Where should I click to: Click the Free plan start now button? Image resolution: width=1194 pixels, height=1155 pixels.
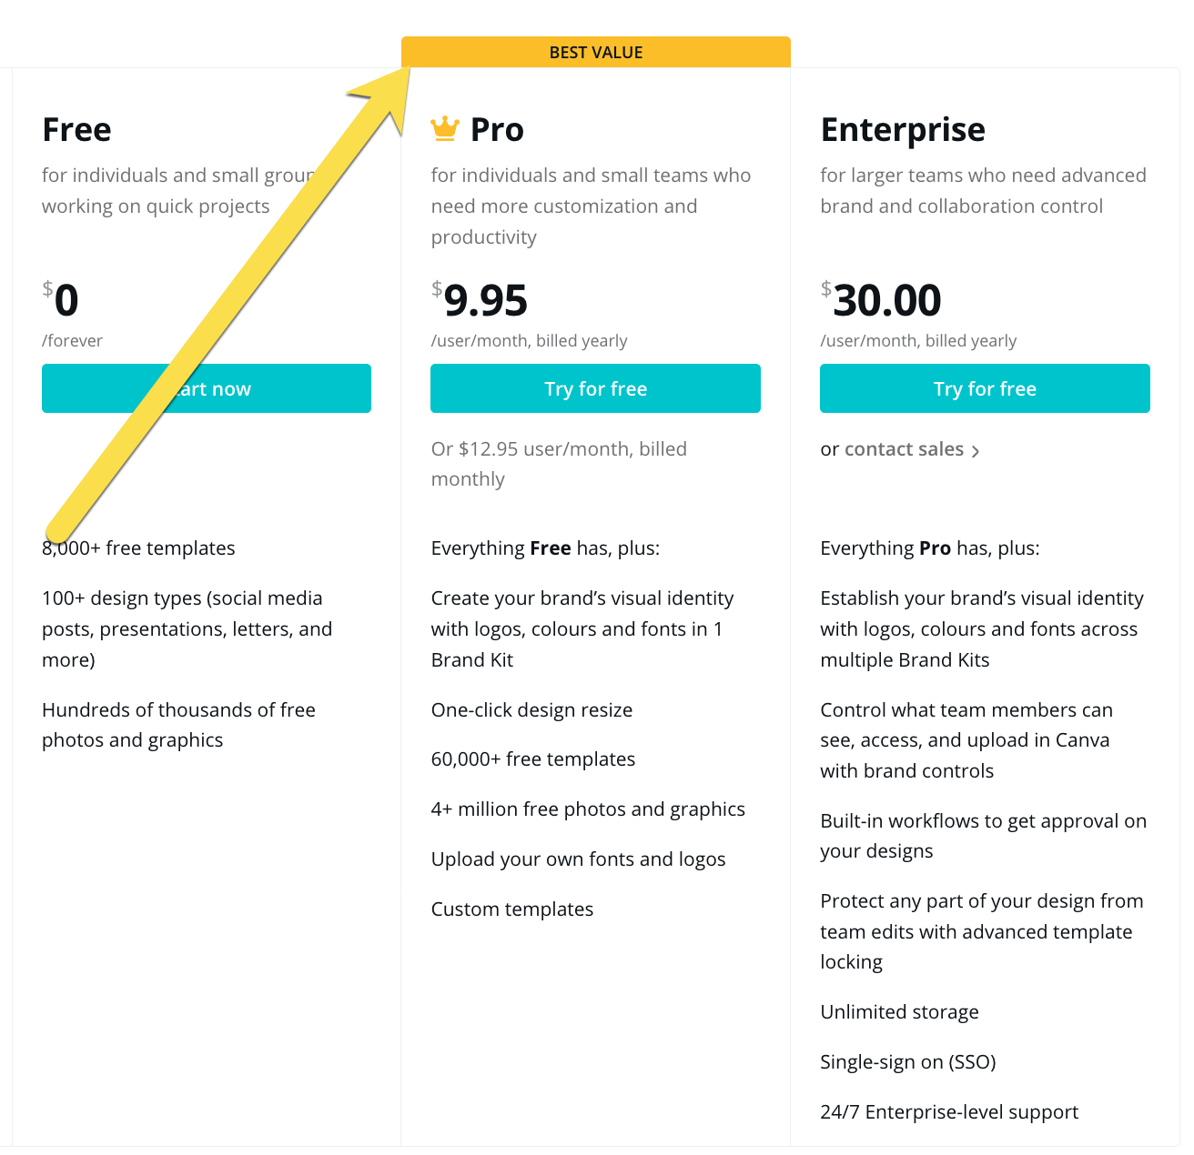pos(207,388)
